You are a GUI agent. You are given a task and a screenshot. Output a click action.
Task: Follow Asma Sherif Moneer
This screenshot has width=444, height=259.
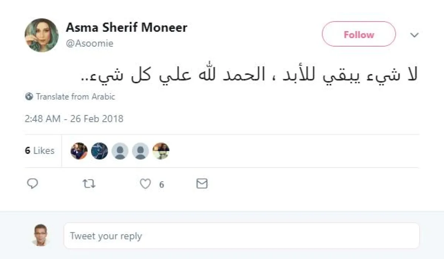click(359, 34)
